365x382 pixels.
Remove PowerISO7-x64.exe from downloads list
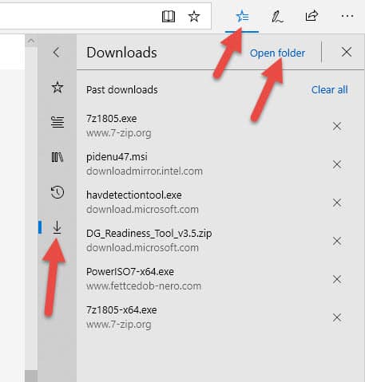[x=337, y=279]
